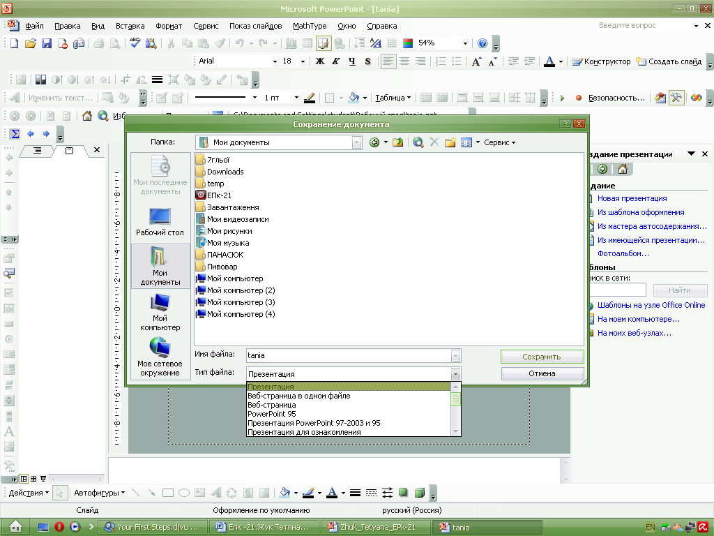The width and height of the screenshot is (714, 536).
Task: Open the Показ слайдов menu
Action: pyautogui.click(x=255, y=26)
